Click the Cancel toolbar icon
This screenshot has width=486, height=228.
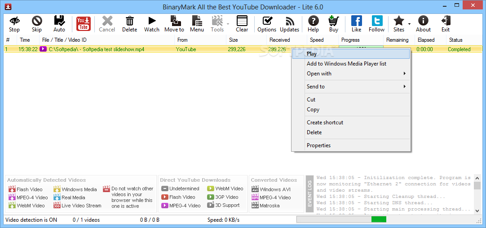tap(107, 21)
